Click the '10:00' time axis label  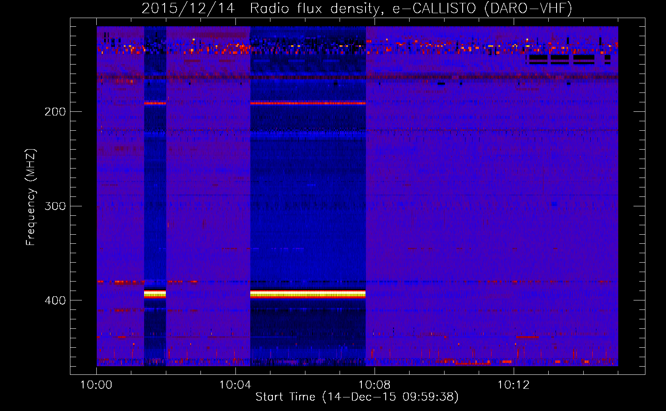(x=96, y=385)
